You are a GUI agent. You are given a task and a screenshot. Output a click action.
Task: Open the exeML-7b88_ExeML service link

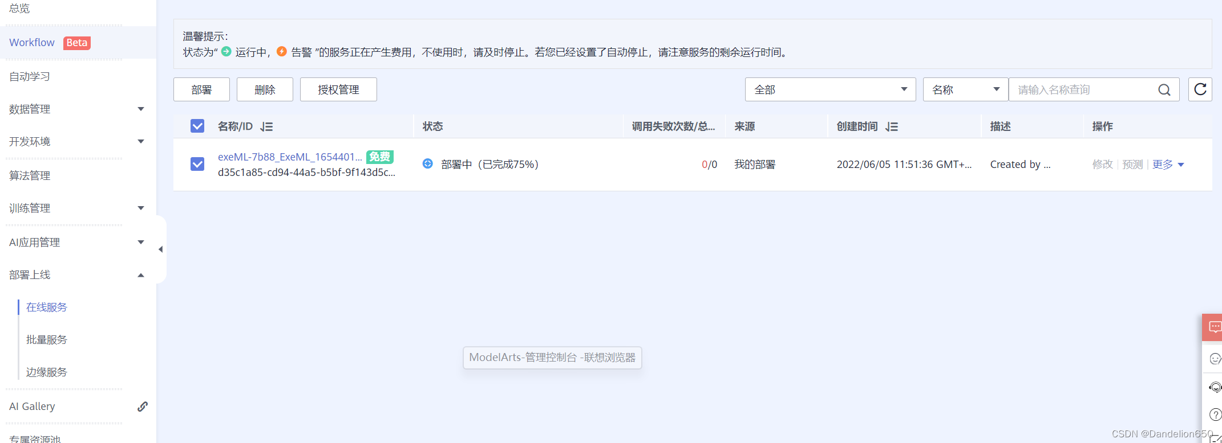point(290,157)
